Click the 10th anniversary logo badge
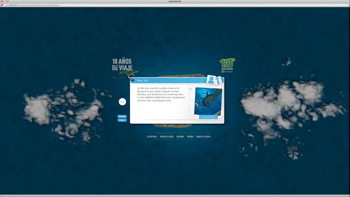The width and height of the screenshot is (350, 197). click(x=227, y=65)
